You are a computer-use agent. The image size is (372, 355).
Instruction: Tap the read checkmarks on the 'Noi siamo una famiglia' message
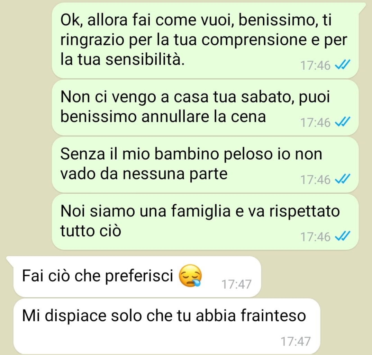(x=342, y=236)
